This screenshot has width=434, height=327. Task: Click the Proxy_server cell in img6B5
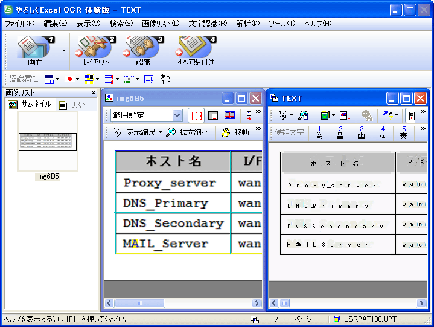pos(173,183)
